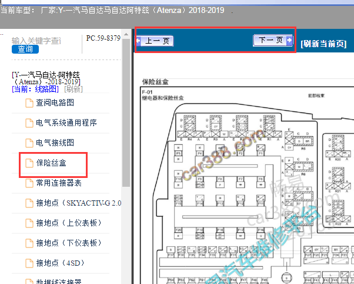This screenshot has height=284, width=354.
Task: Open 常用连接器表 tree item
Action: (59, 183)
